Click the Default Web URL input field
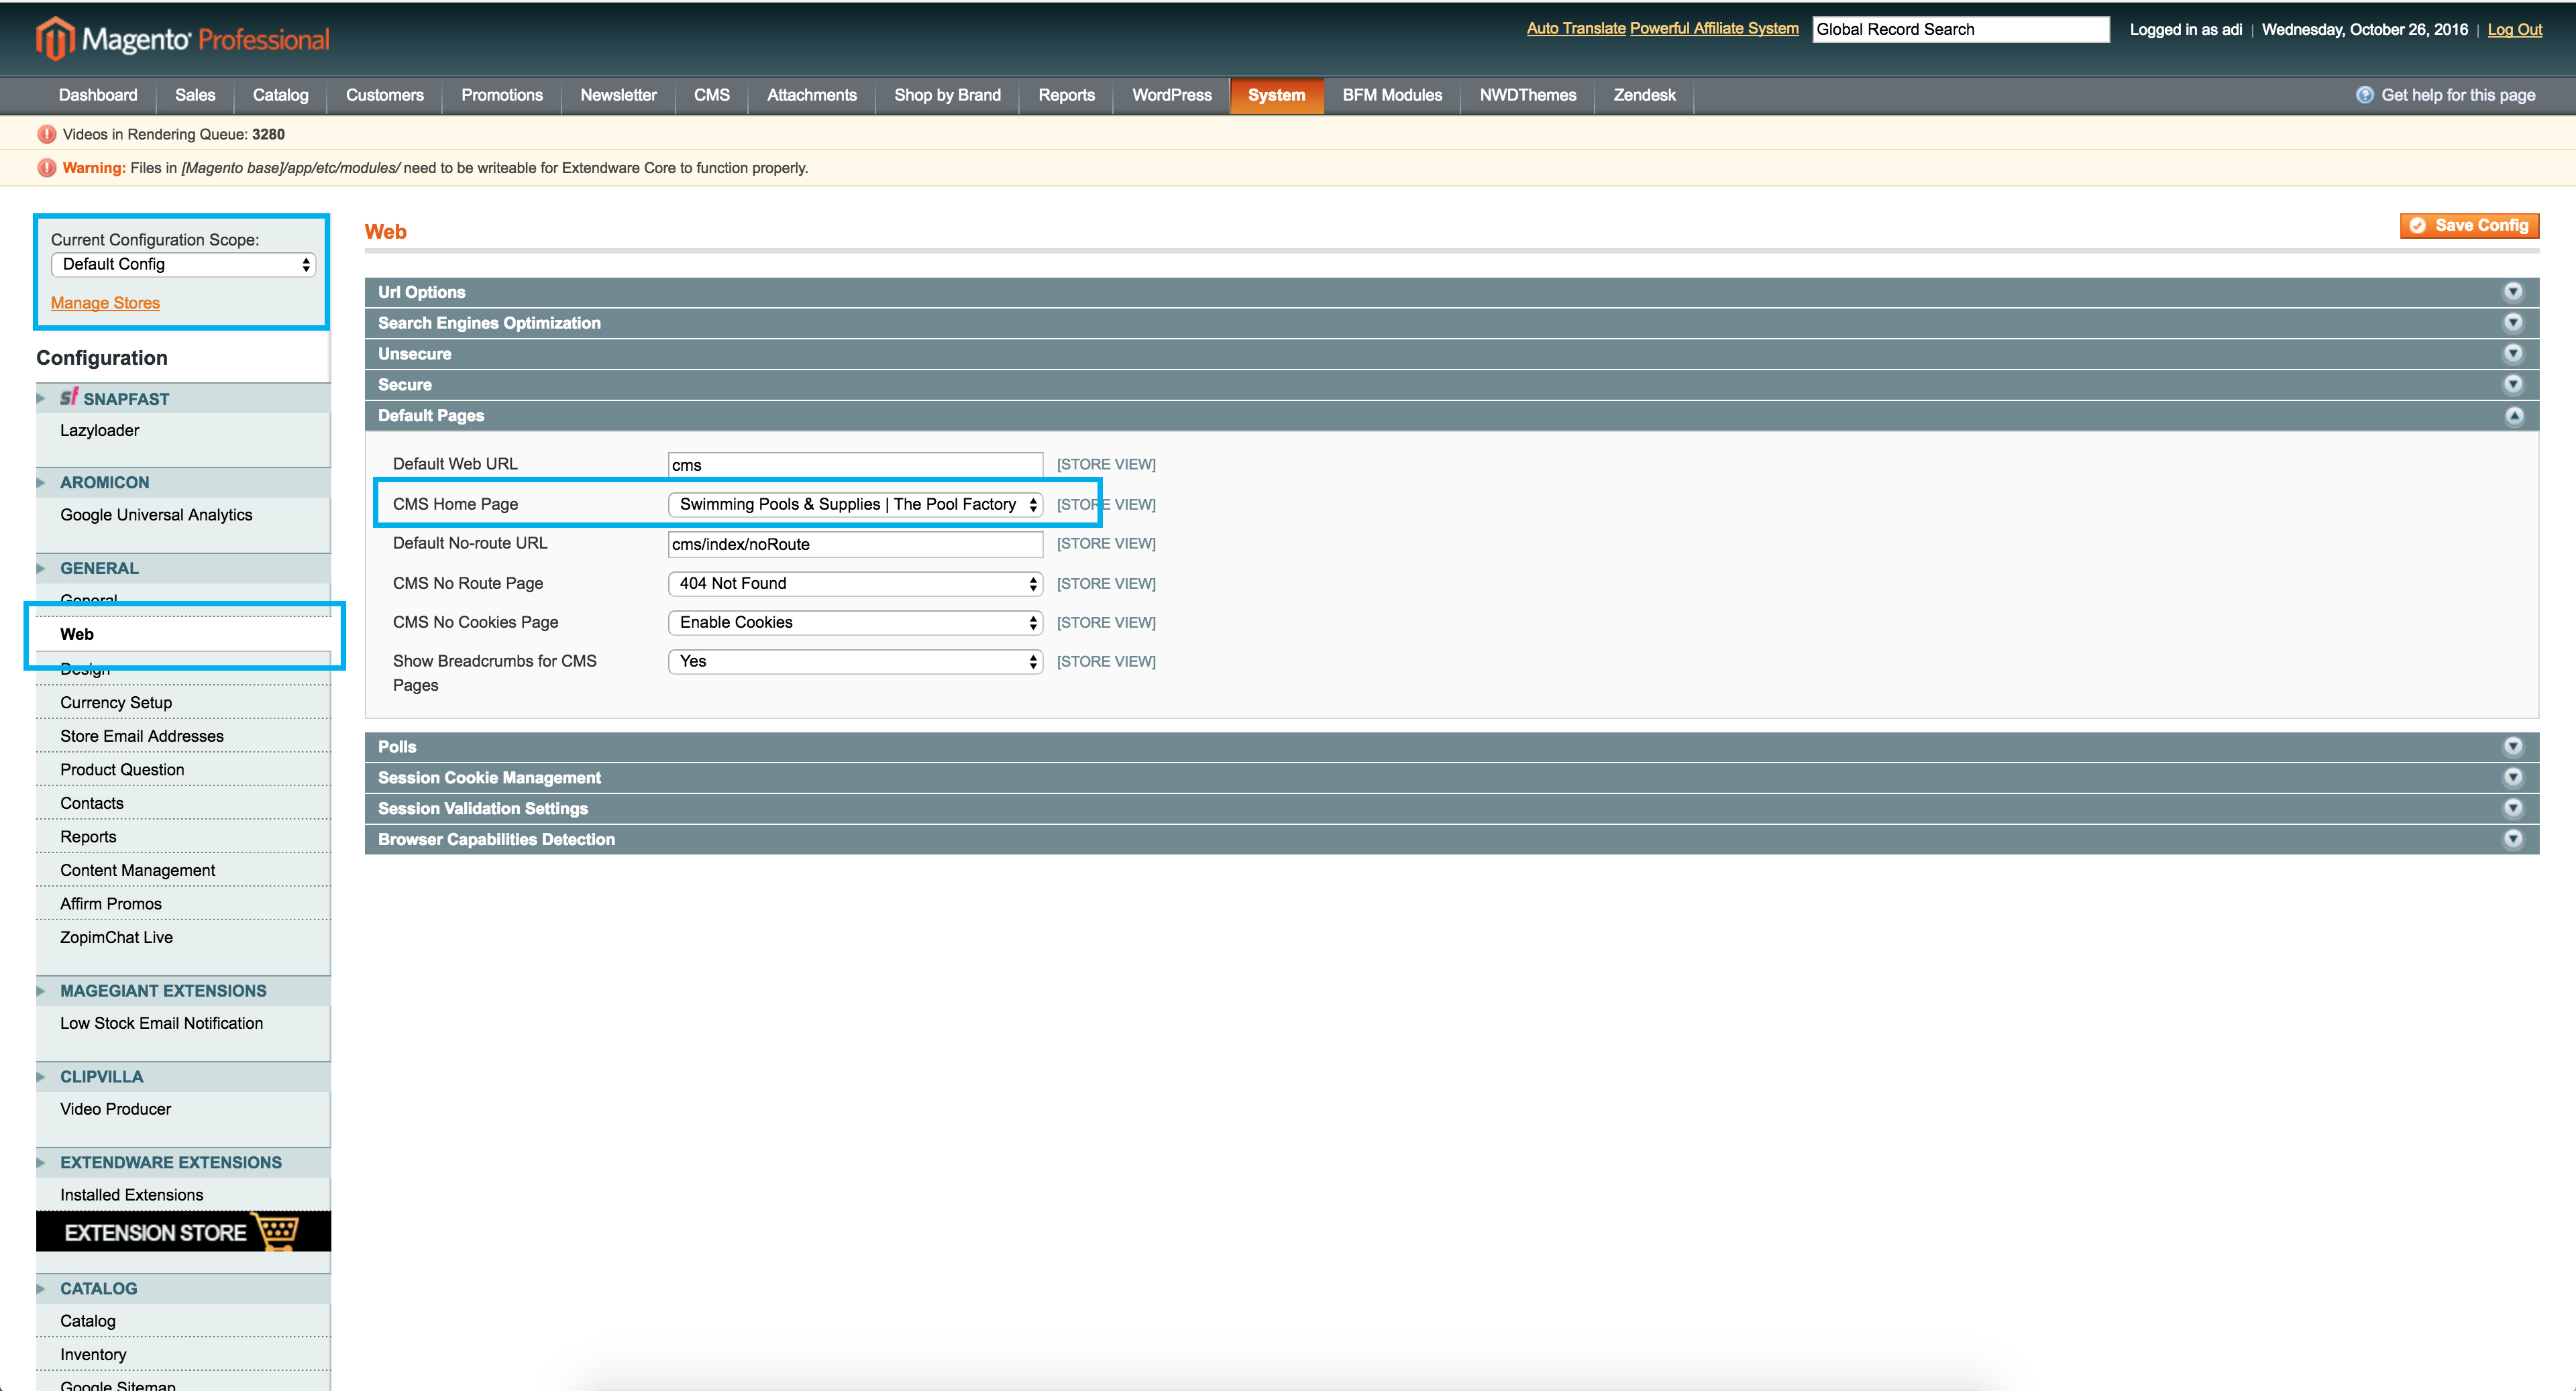The height and width of the screenshot is (1391, 2576). pos(855,465)
